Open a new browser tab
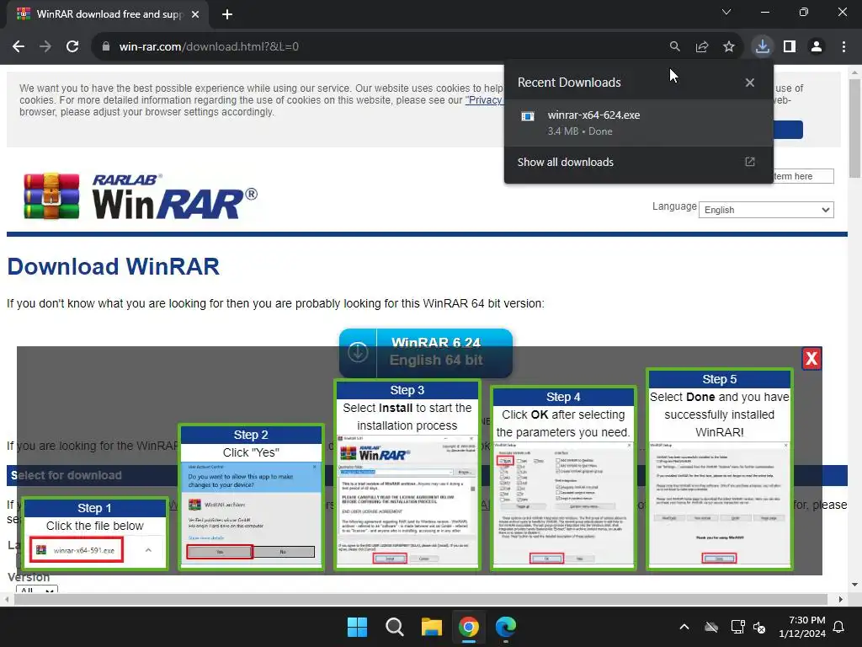This screenshot has width=862, height=647. pyautogui.click(x=227, y=14)
